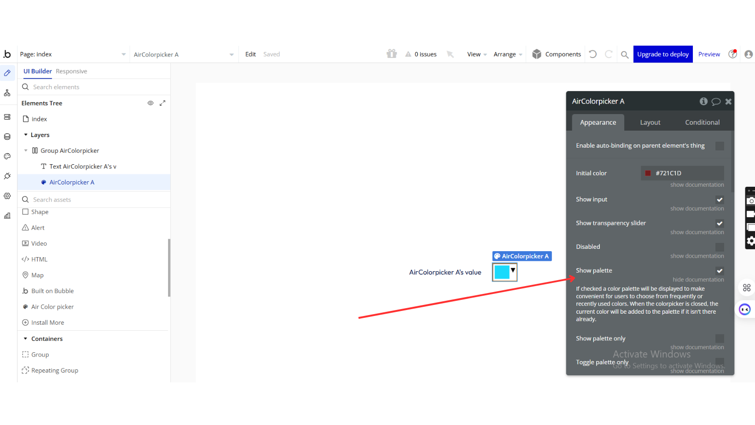Screen dimensions: 755x425
Task: Click the Bubble logo icon
Action: coord(7,54)
